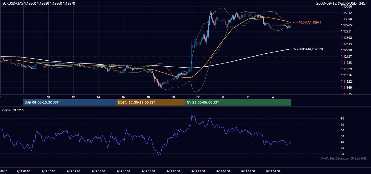Select the ロンドン 15:30-21:00 JST session bar
The image size is (371, 174).
click(x=151, y=102)
